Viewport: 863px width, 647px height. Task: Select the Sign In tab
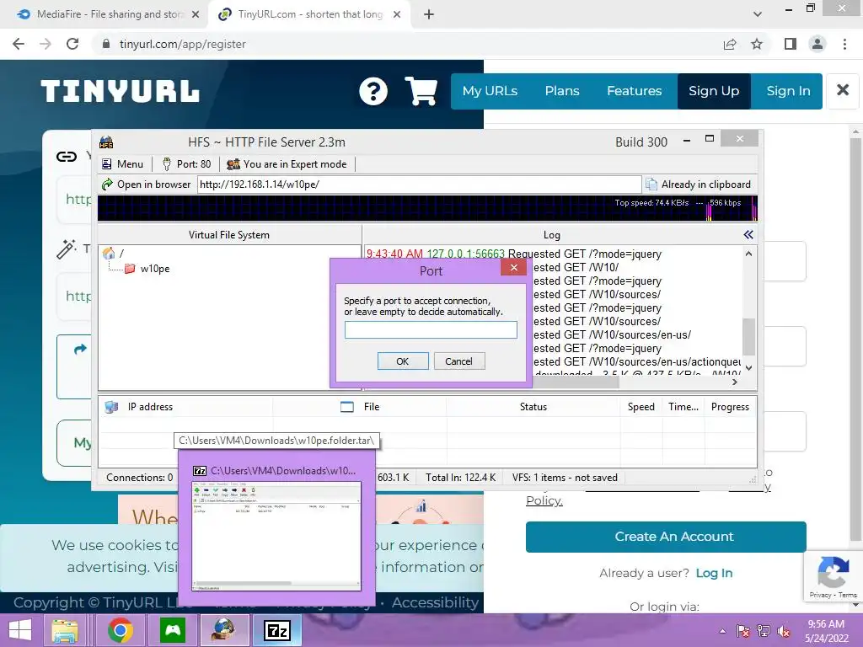pos(788,91)
